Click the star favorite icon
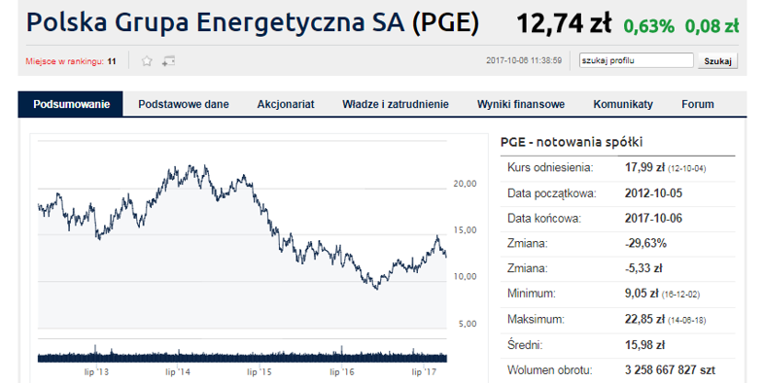 coord(147,61)
